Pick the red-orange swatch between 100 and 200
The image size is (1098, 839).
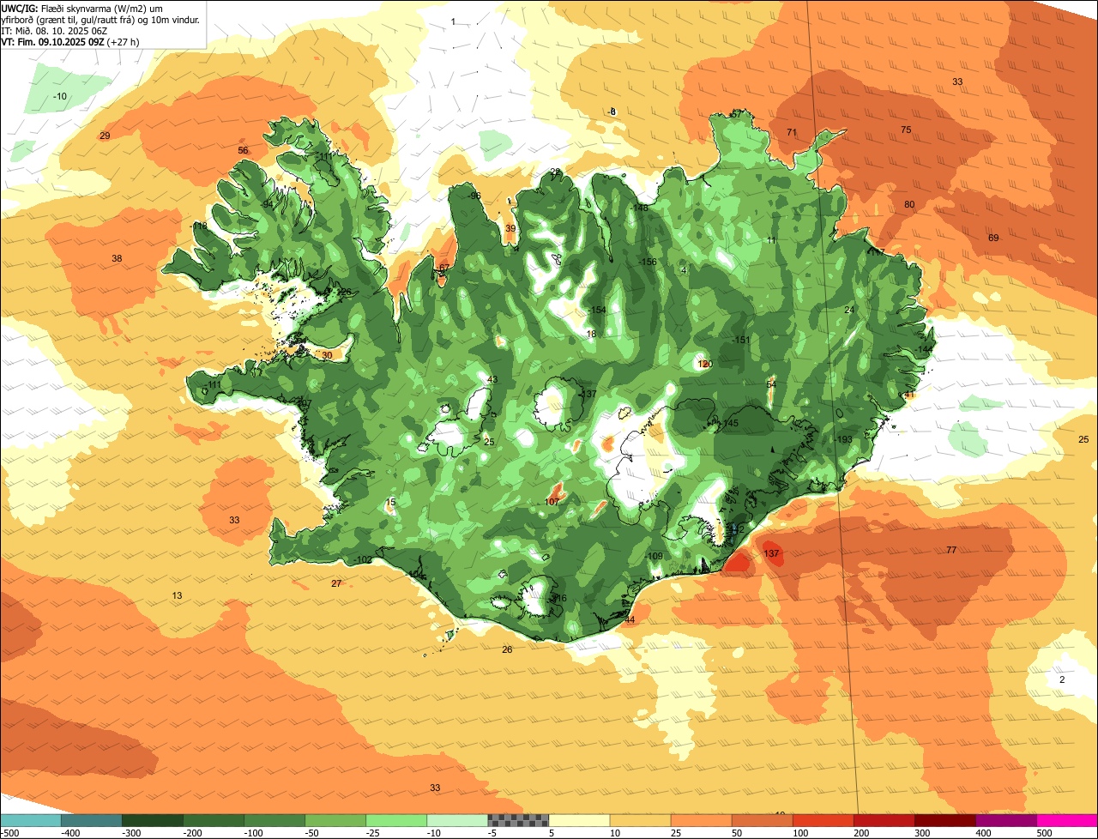(823, 820)
